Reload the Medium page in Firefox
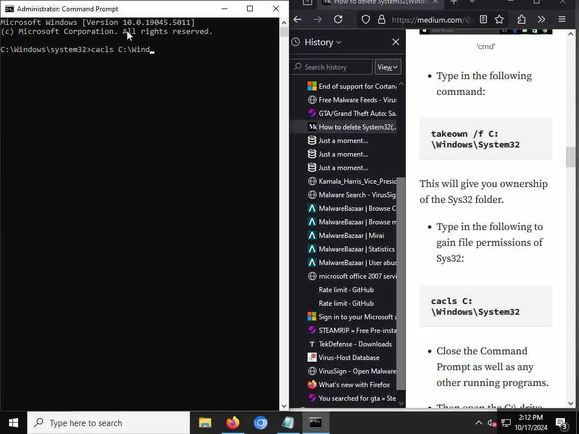The height and width of the screenshot is (434, 579). [x=338, y=20]
